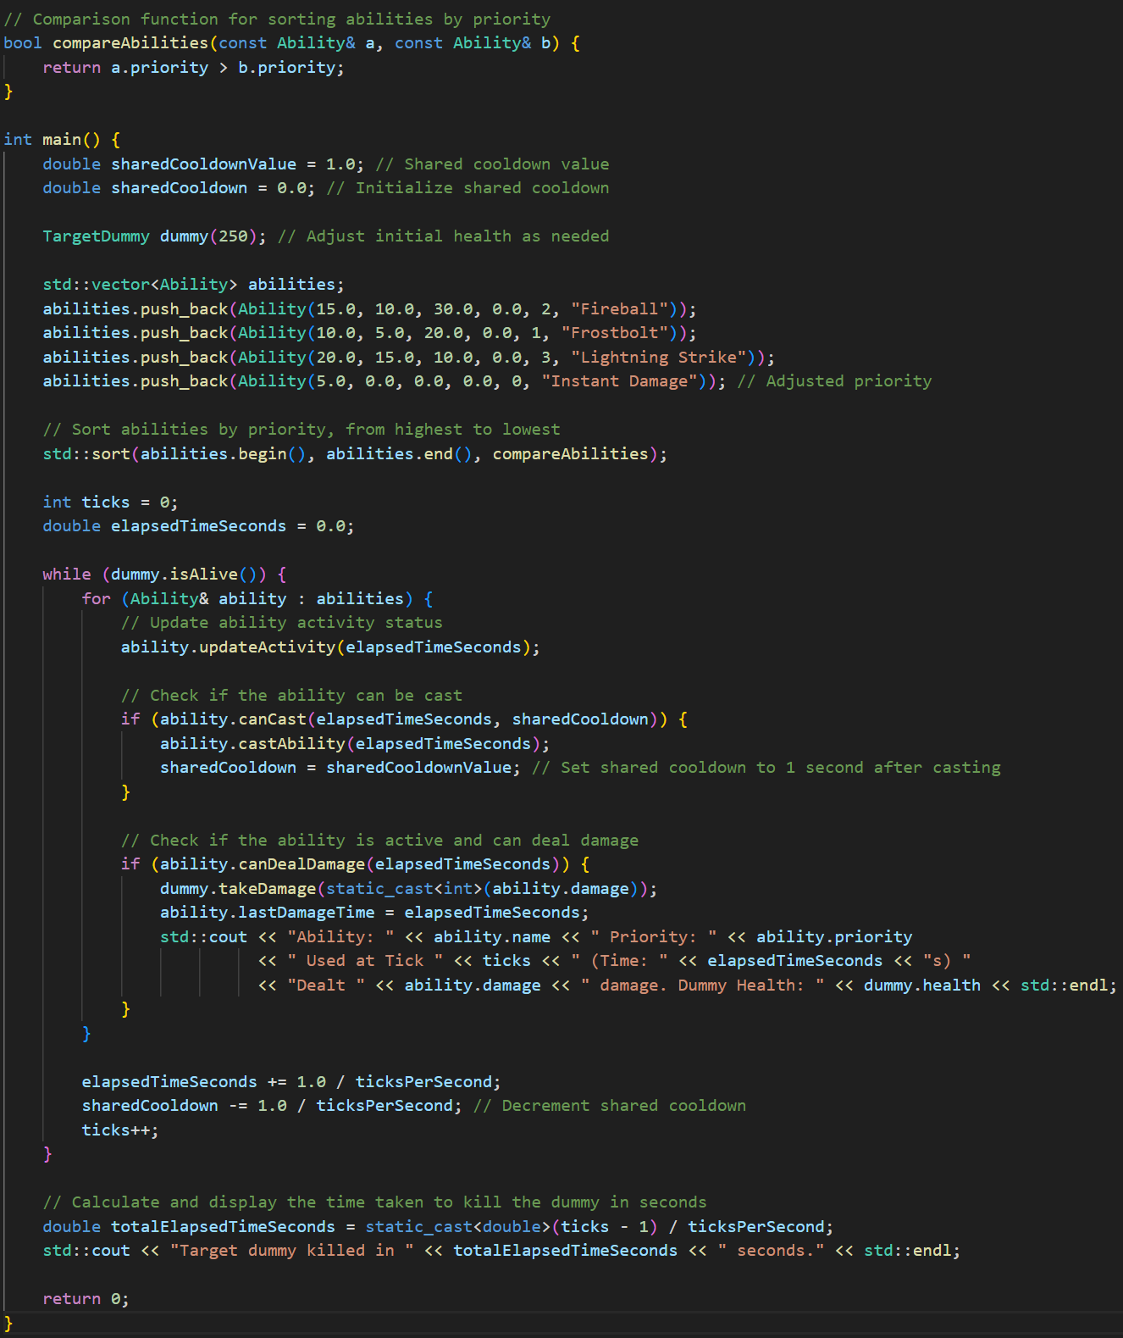The image size is (1123, 1338).
Task: Place cursor on dummy health value 250
Action: (233, 236)
